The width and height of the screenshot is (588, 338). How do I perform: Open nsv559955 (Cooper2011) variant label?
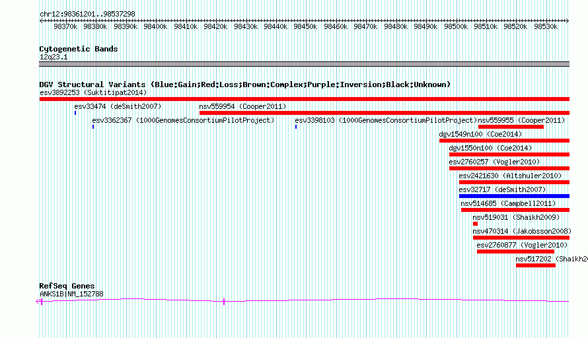pyautogui.click(x=521, y=120)
